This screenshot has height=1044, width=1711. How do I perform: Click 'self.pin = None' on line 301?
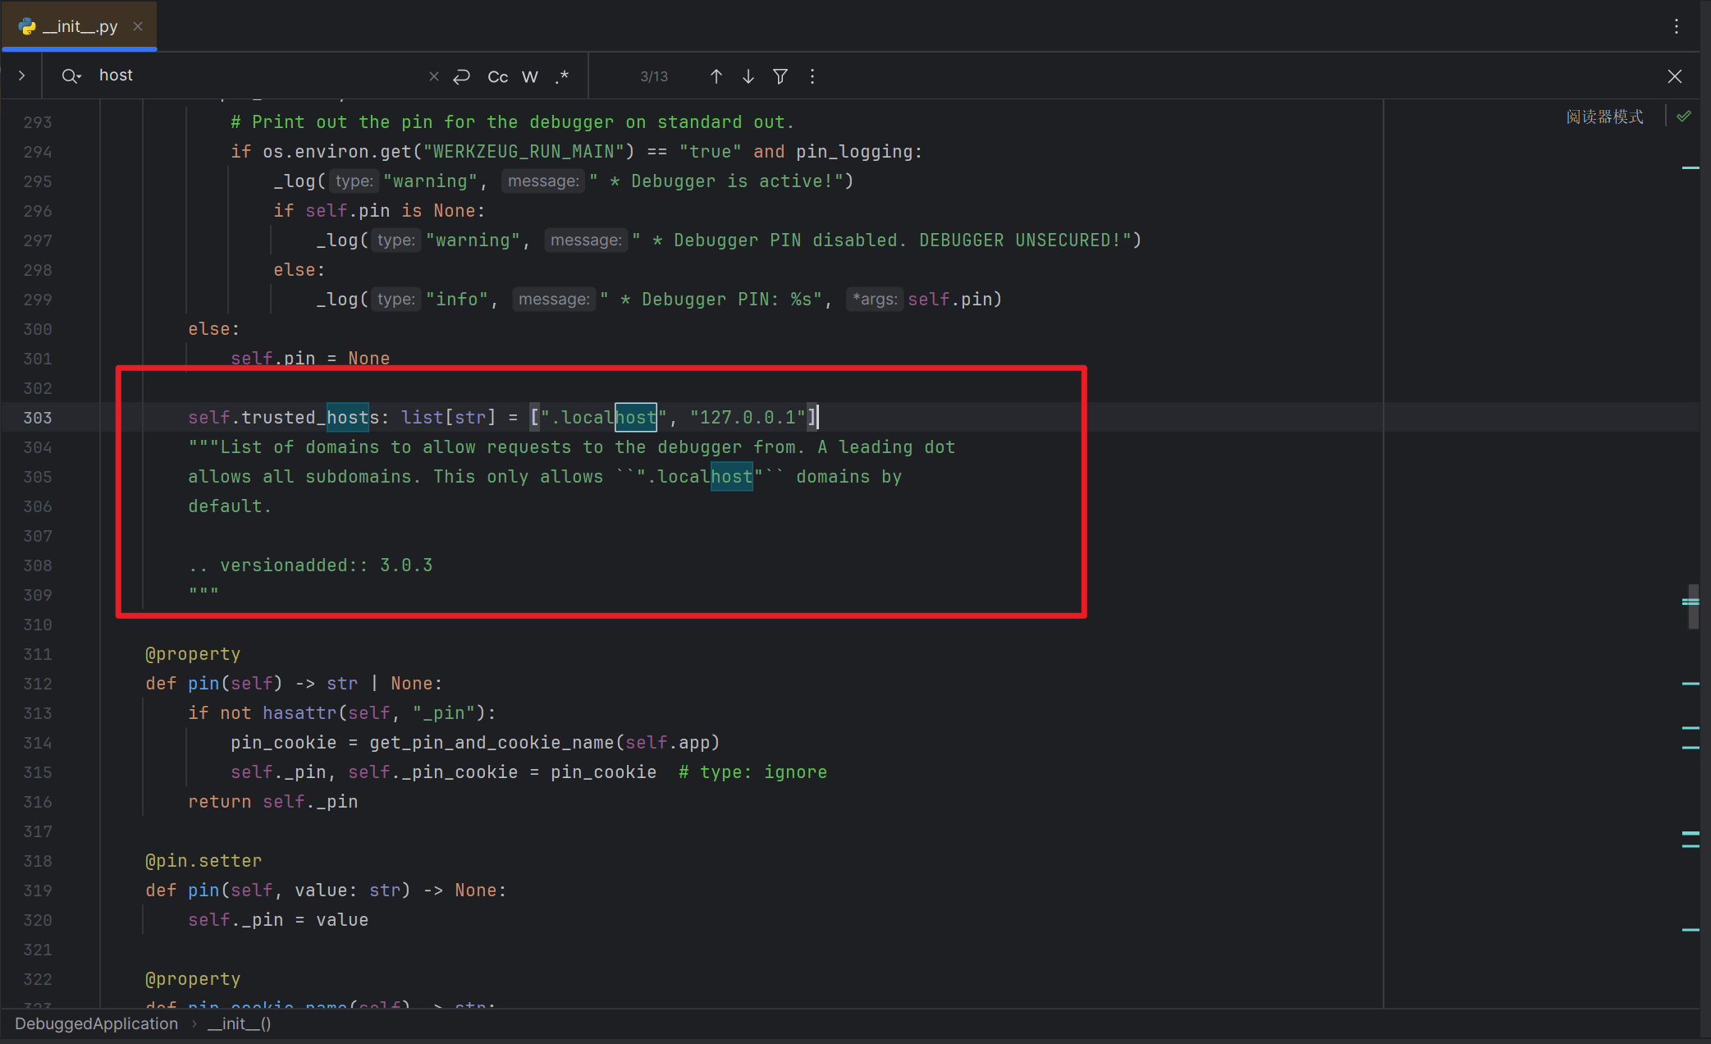pyautogui.click(x=310, y=359)
